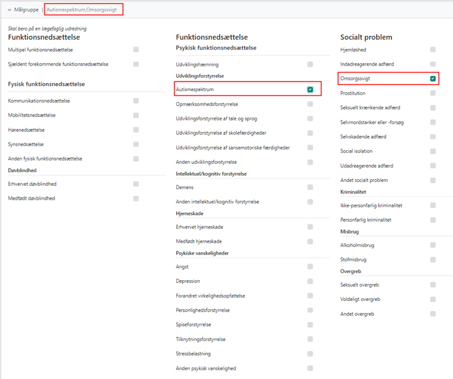Select the Social isolation checkbox
453x379 pixels.
433,151
